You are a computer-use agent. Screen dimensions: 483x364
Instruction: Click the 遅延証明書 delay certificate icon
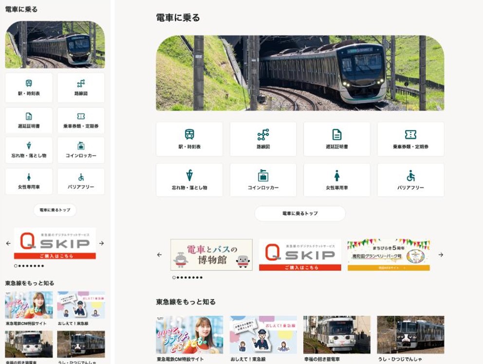click(337, 139)
